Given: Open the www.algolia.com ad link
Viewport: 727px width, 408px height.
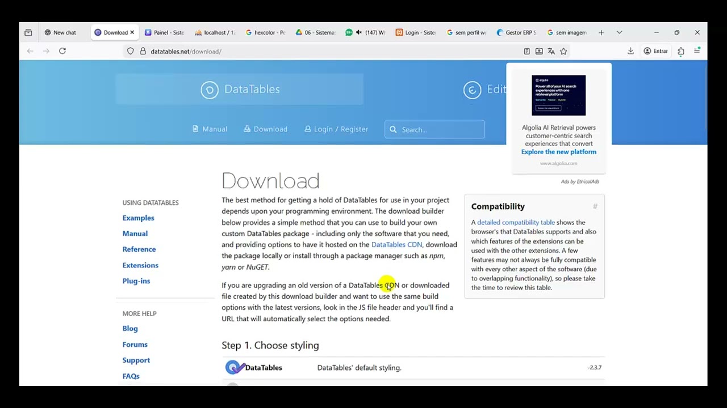Looking at the screenshot, I should tap(558, 163).
